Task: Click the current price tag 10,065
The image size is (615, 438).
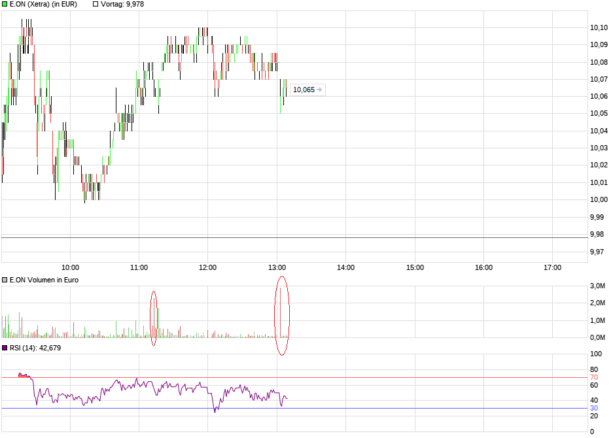Action: 307,90
